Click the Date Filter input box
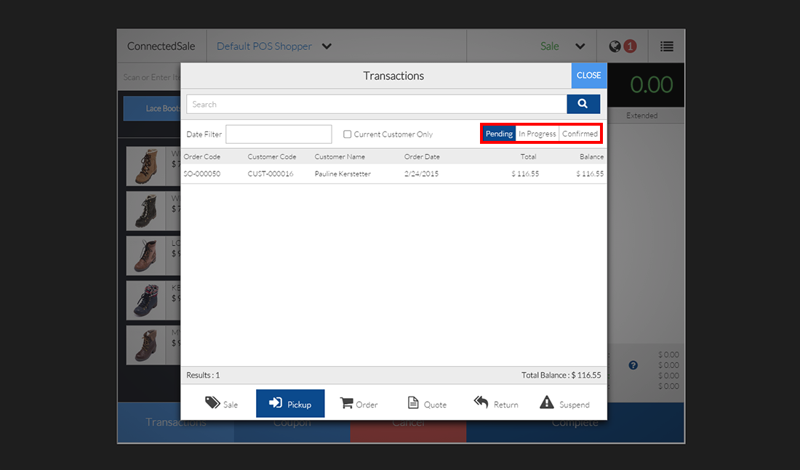The height and width of the screenshot is (470, 800). pos(279,134)
